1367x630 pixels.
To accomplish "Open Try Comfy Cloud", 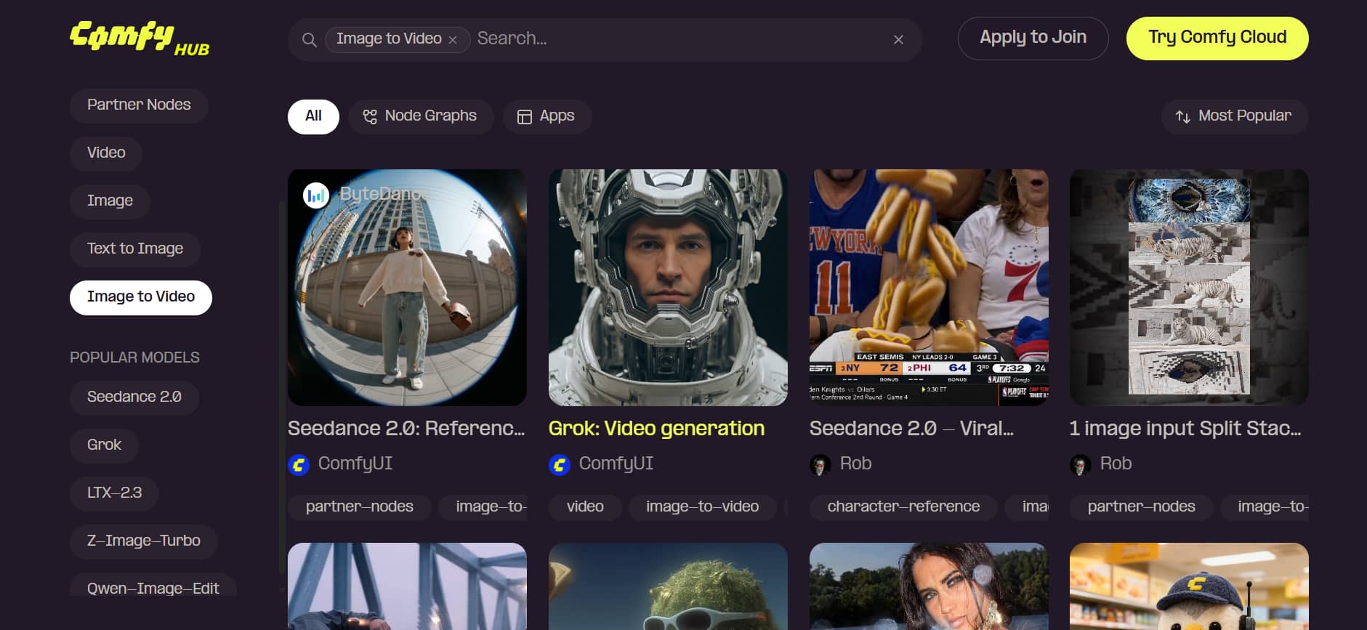I will pyautogui.click(x=1217, y=38).
